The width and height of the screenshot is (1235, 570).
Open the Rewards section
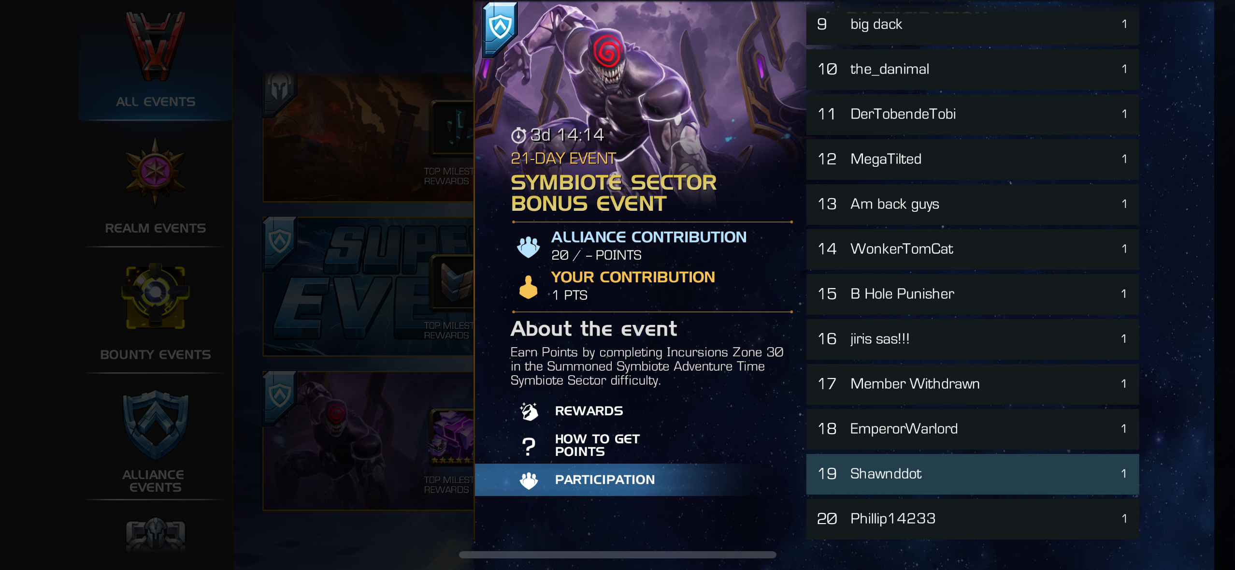click(589, 411)
